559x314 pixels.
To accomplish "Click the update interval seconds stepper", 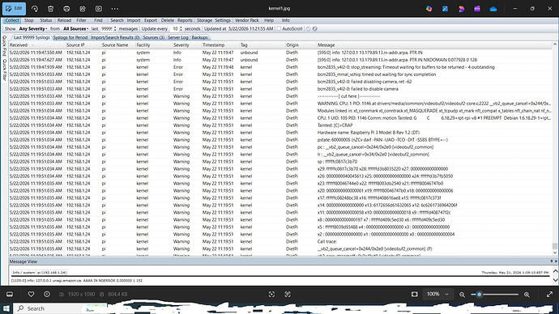I will [181, 28].
